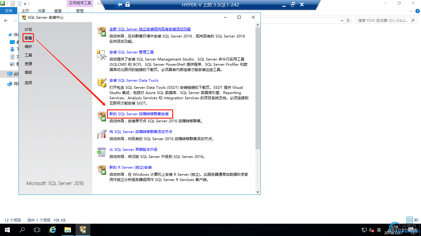
Task: Select 安装 in the installation center sidebar
Action: [28, 38]
